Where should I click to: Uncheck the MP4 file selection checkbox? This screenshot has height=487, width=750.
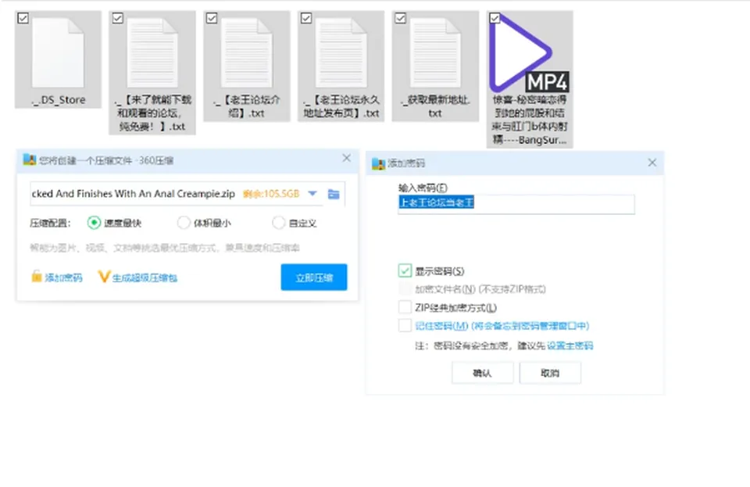point(495,18)
